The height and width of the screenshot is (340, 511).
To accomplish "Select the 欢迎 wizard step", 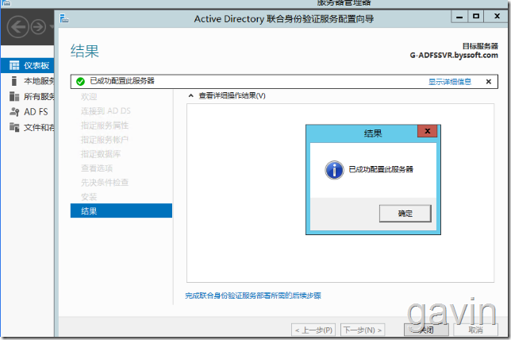I will coord(89,97).
